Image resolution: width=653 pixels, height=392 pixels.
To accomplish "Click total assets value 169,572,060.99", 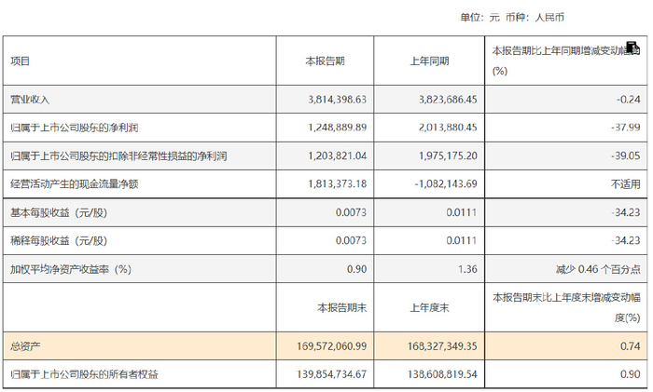I will tap(331, 346).
